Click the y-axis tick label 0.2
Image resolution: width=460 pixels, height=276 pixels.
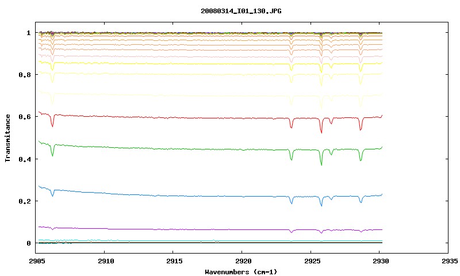25,201
